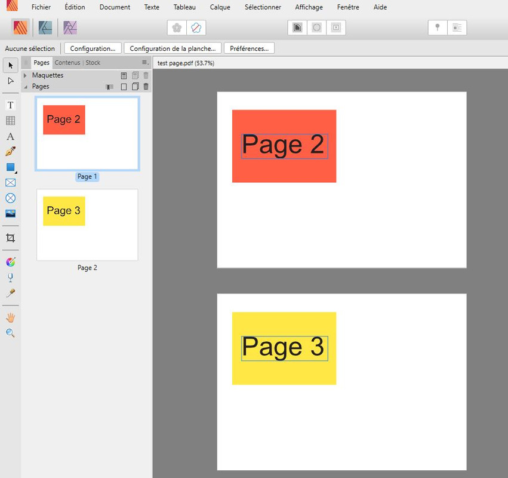508x478 pixels.
Task: Select the Page 2 thumbnail with yellow box
Action: 87,225
